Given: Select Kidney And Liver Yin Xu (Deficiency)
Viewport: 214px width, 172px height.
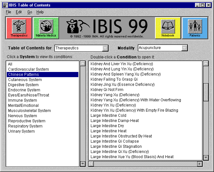Looking at the screenshot, I should [145, 64].
